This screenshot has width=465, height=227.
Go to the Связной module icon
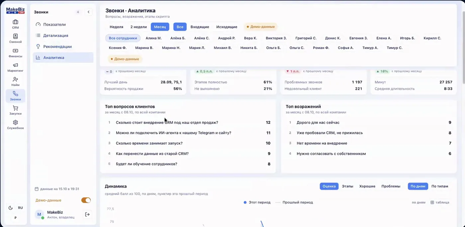coord(15,38)
